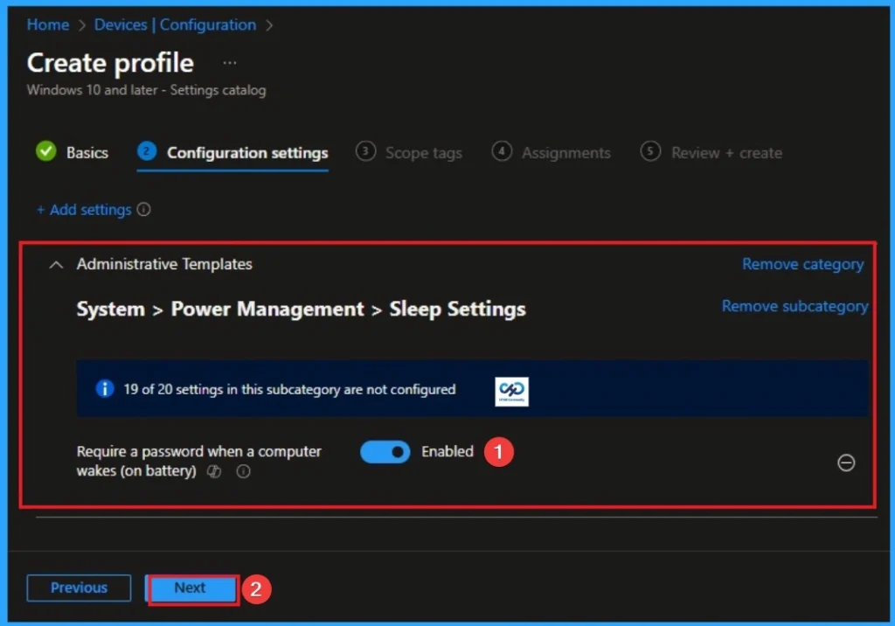The image size is (895, 626).
Task: Click the info icon beside Add settings
Action: pos(143,210)
